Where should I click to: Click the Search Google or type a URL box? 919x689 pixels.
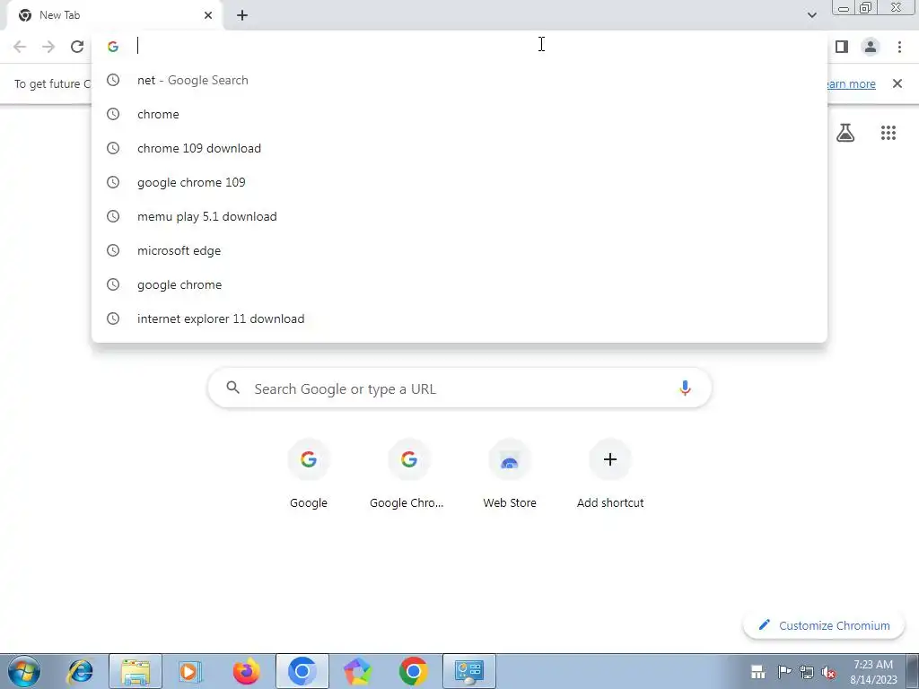click(459, 388)
